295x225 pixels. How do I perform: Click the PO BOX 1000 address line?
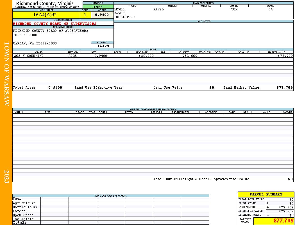tap(26, 35)
